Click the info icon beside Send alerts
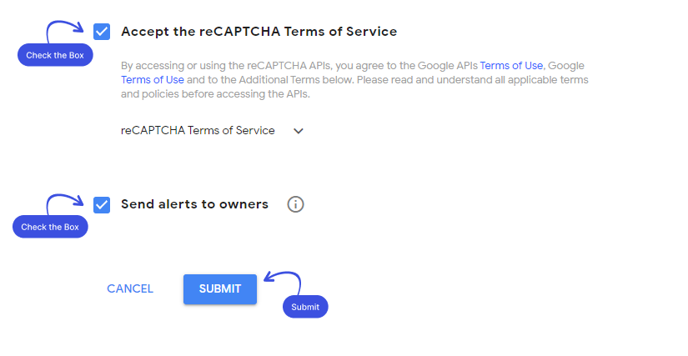The height and width of the screenshot is (356, 688). click(x=295, y=204)
